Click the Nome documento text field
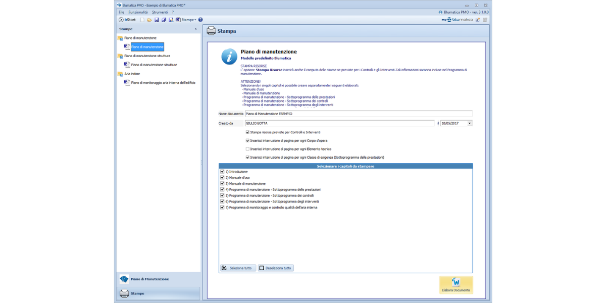606x303 pixels. pyautogui.click(x=358, y=114)
